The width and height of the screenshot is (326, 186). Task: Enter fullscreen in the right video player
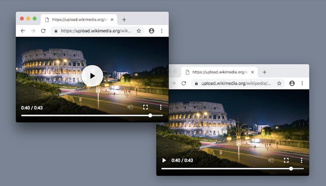click(x=286, y=160)
